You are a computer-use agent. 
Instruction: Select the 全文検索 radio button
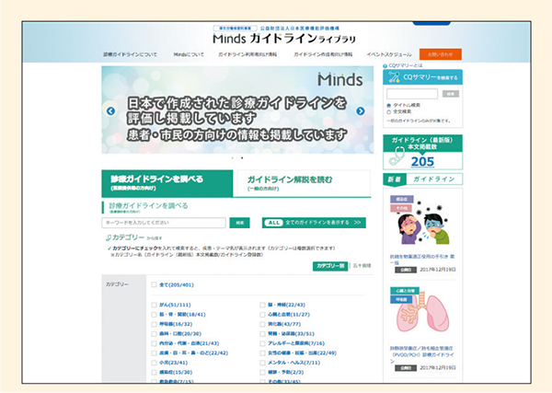pyautogui.click(x=388, y=112)
